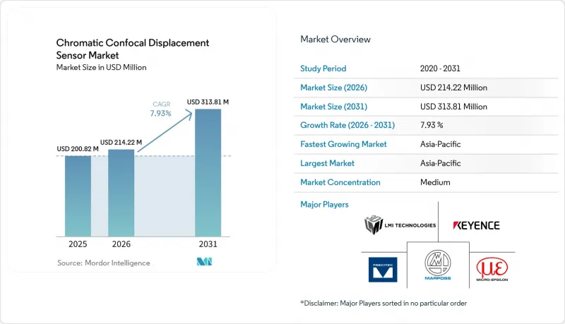Image resolution: width=565 pixels, height=324 pixels.
Task: Click the Marposs logo
Action: click(438, 265)
